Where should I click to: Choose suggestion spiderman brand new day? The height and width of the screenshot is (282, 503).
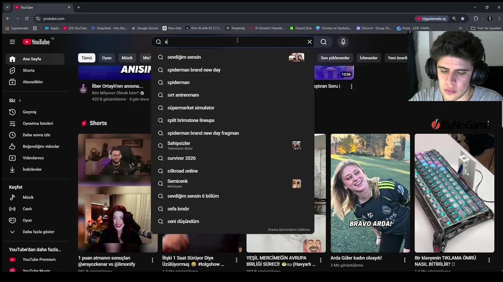click(x=233, y=70)
